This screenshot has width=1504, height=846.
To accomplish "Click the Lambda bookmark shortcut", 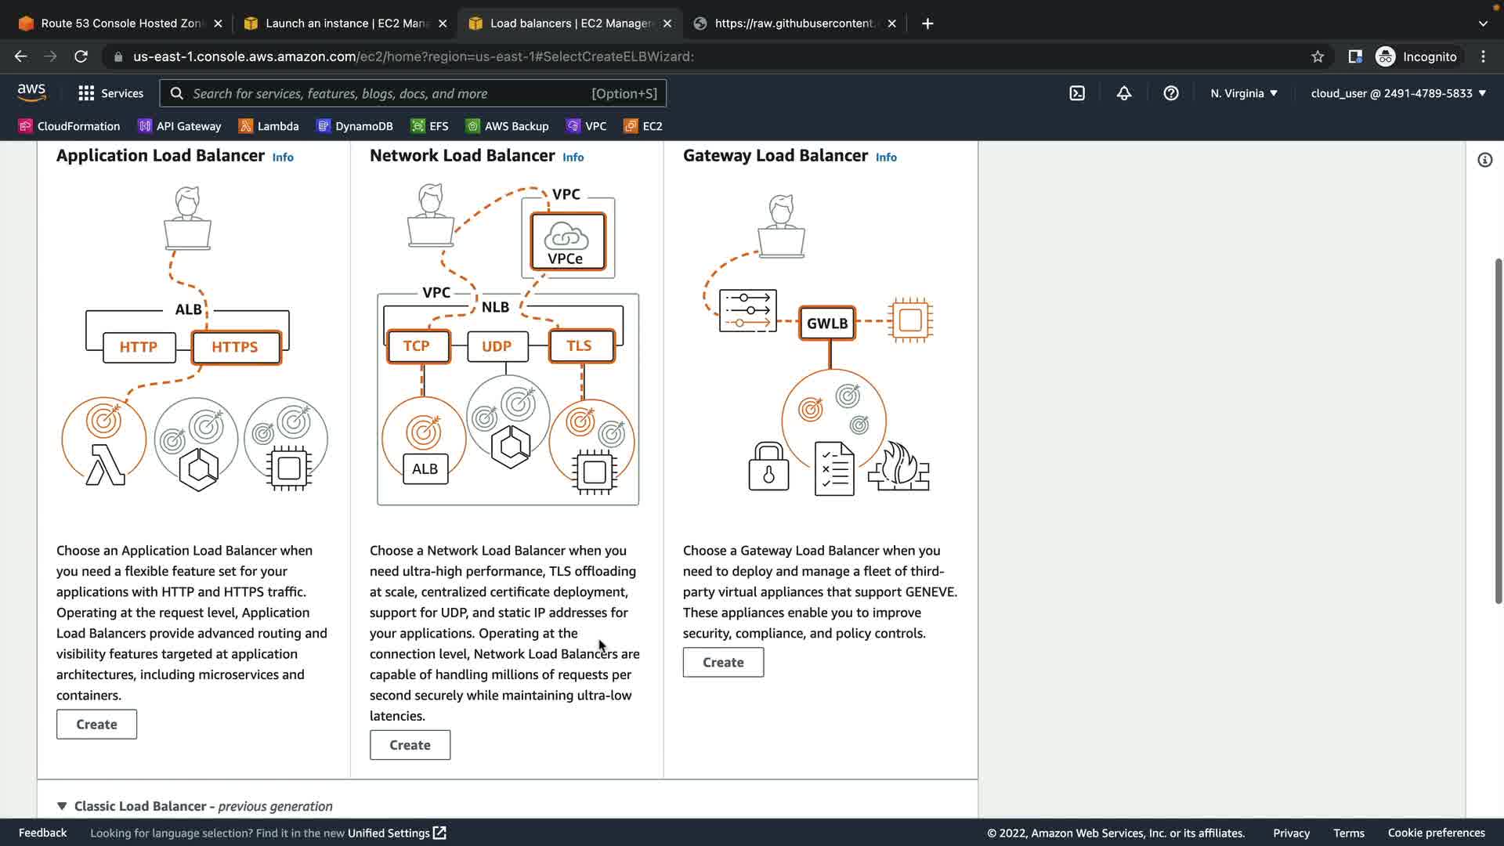I will [x=269, y=126].
